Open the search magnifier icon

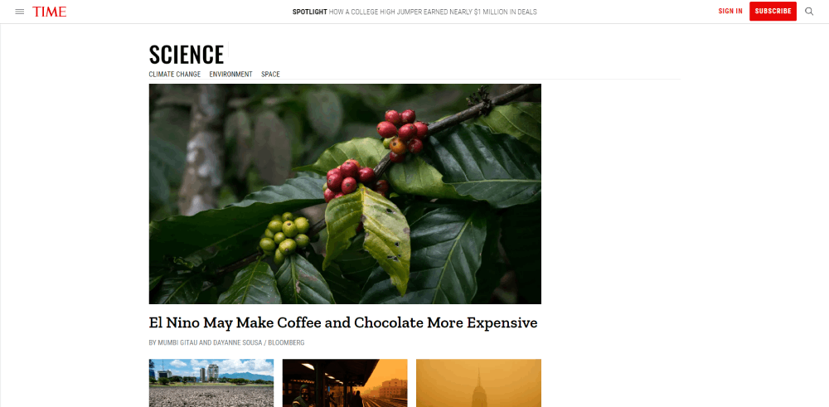tap(809, 12)
